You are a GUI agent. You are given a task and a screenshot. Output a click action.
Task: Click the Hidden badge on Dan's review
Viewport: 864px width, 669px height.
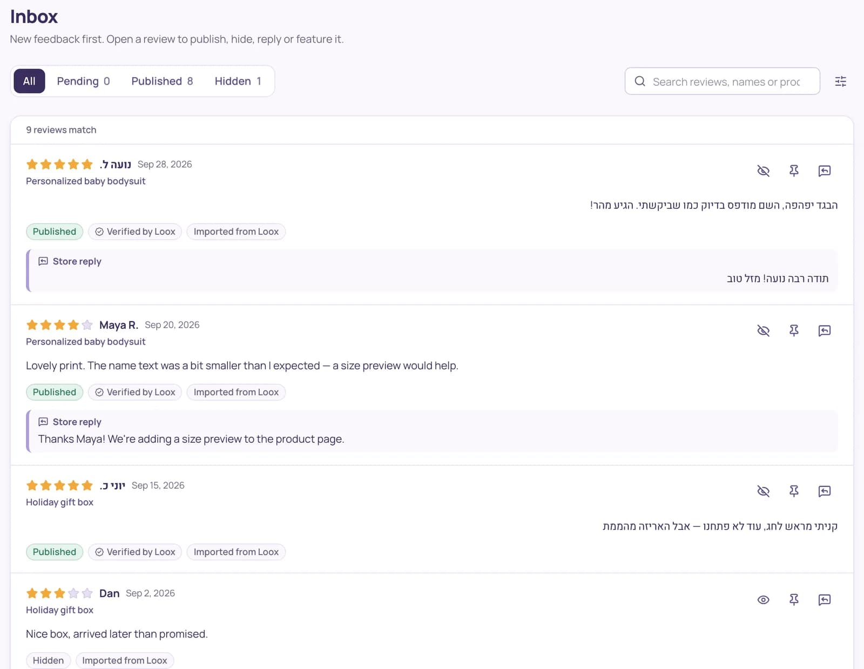tap(48, 660)
